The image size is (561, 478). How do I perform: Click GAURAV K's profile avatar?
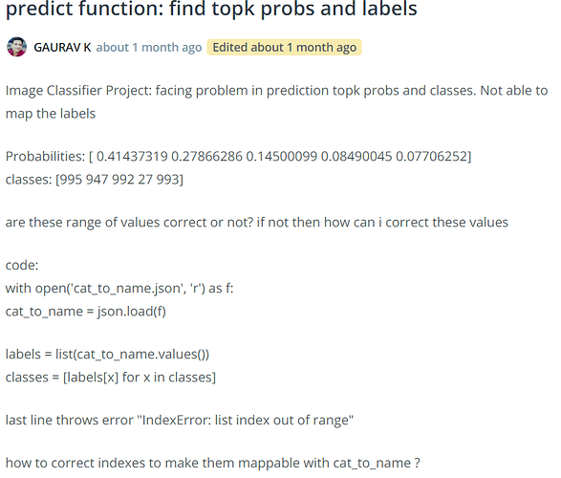point(16,47)
